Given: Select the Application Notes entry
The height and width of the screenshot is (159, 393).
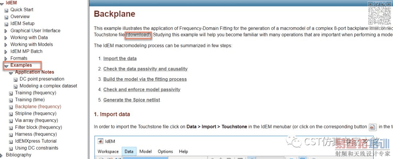Looking at the screenshot, I should coord(35,72).
